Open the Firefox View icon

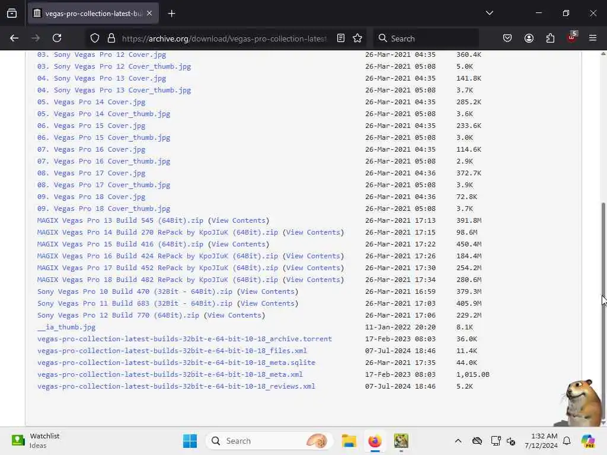[x=12, y=13]
